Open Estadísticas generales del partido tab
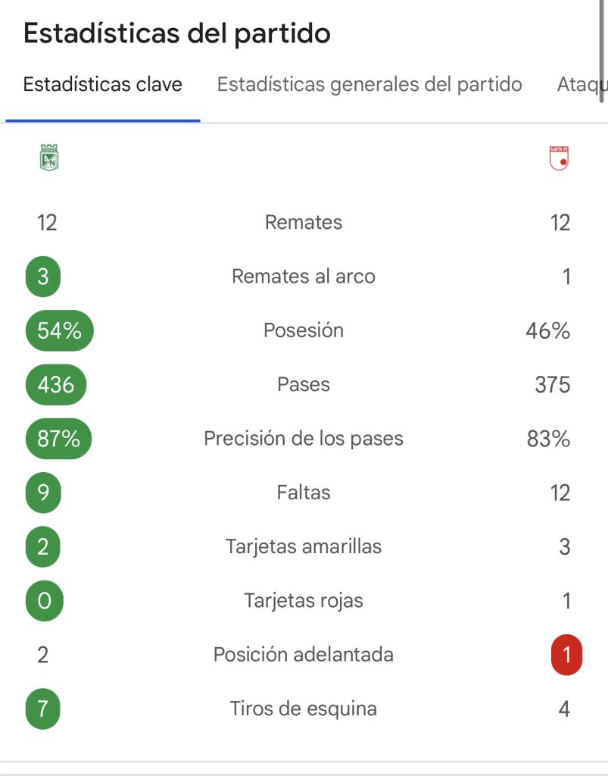 369,85
